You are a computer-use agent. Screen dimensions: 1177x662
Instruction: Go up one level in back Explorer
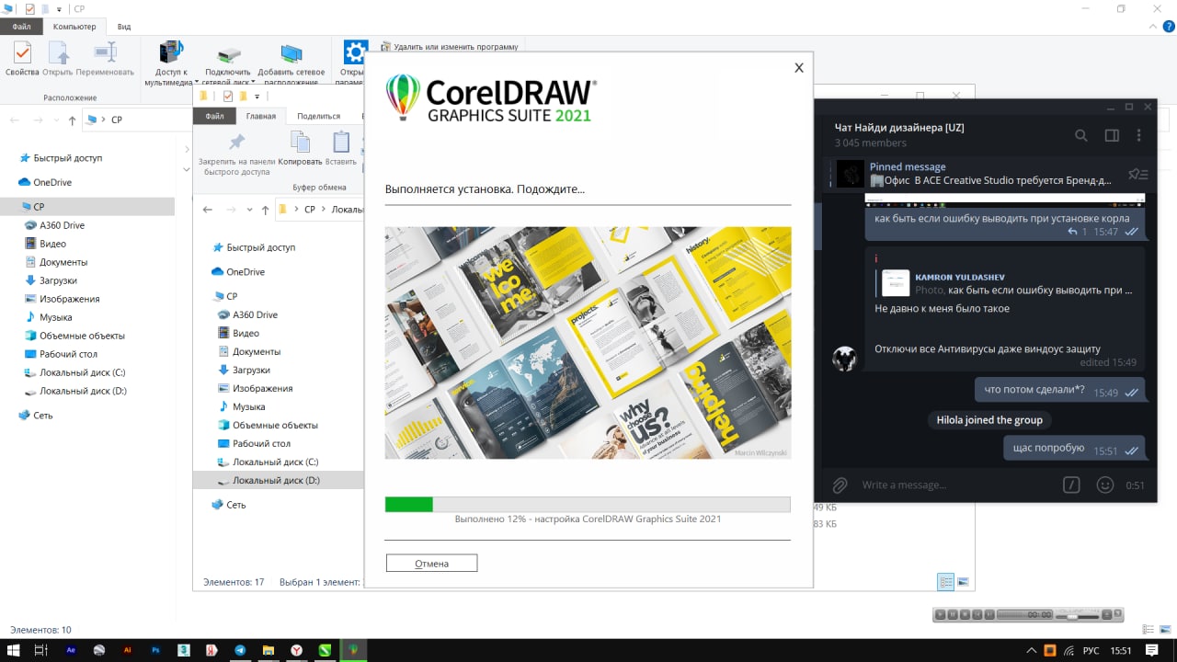(73, 120)
